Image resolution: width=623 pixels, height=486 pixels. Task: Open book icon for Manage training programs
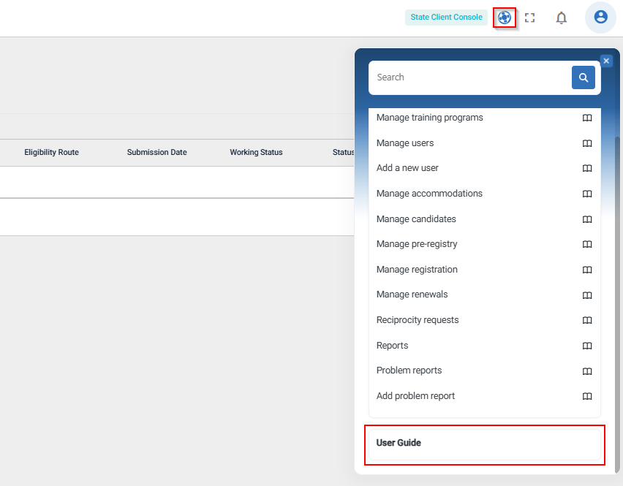[x=587, y=118]
